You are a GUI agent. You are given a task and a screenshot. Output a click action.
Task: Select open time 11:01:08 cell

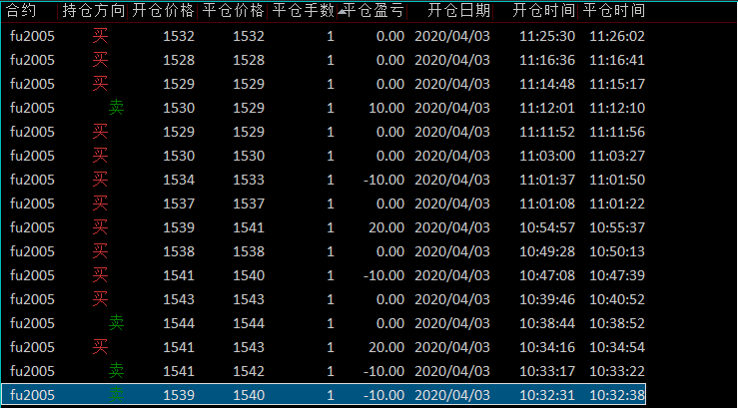[547, 204]
